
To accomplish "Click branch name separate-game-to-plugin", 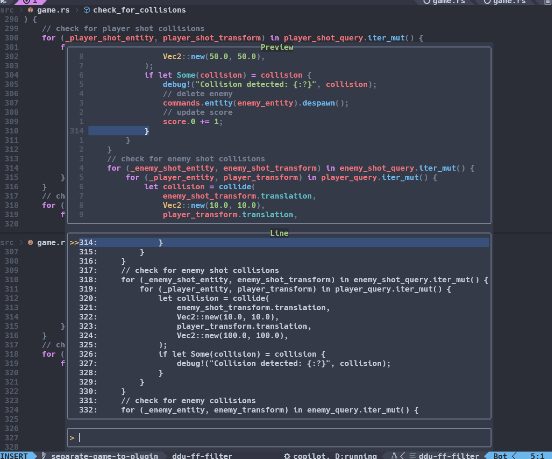I will pyautogui.click(x=105, y=456).
